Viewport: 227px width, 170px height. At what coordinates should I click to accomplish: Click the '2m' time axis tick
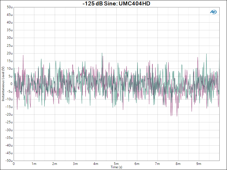(x=54, y=164)
